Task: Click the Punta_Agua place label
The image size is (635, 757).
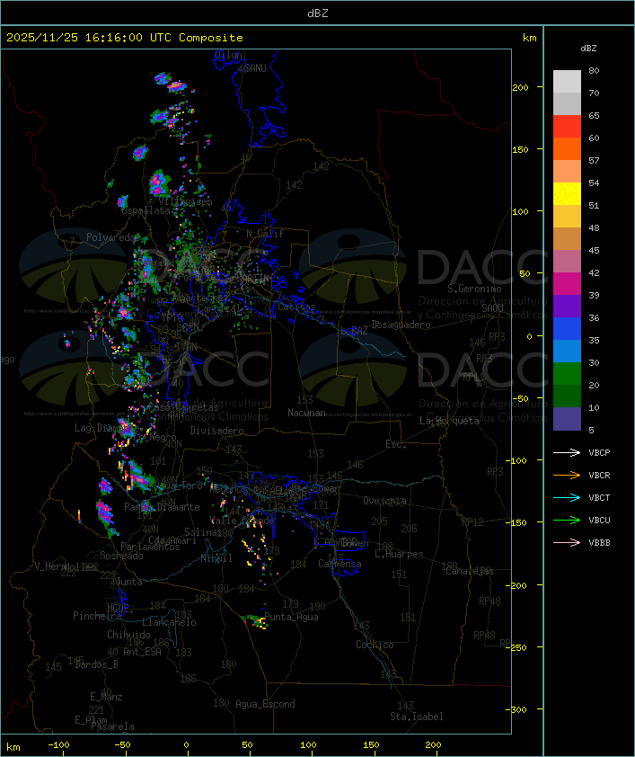Action: [291, 617]
